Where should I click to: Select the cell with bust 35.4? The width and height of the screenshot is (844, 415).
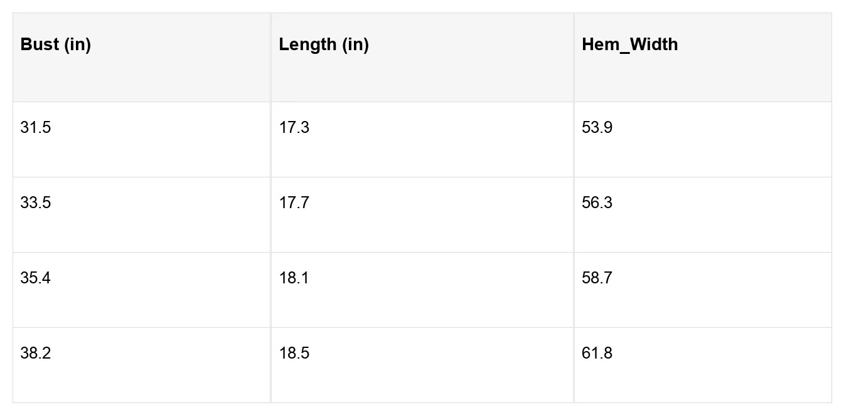tap(142, 290)
